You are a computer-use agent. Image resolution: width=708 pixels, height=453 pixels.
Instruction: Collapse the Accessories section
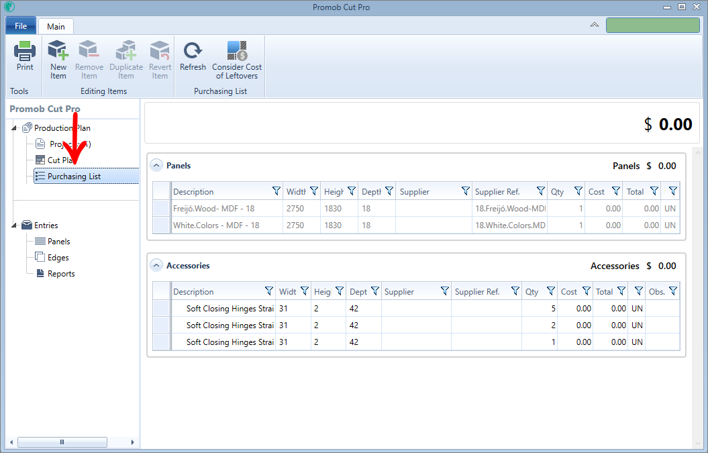(156, 266)
